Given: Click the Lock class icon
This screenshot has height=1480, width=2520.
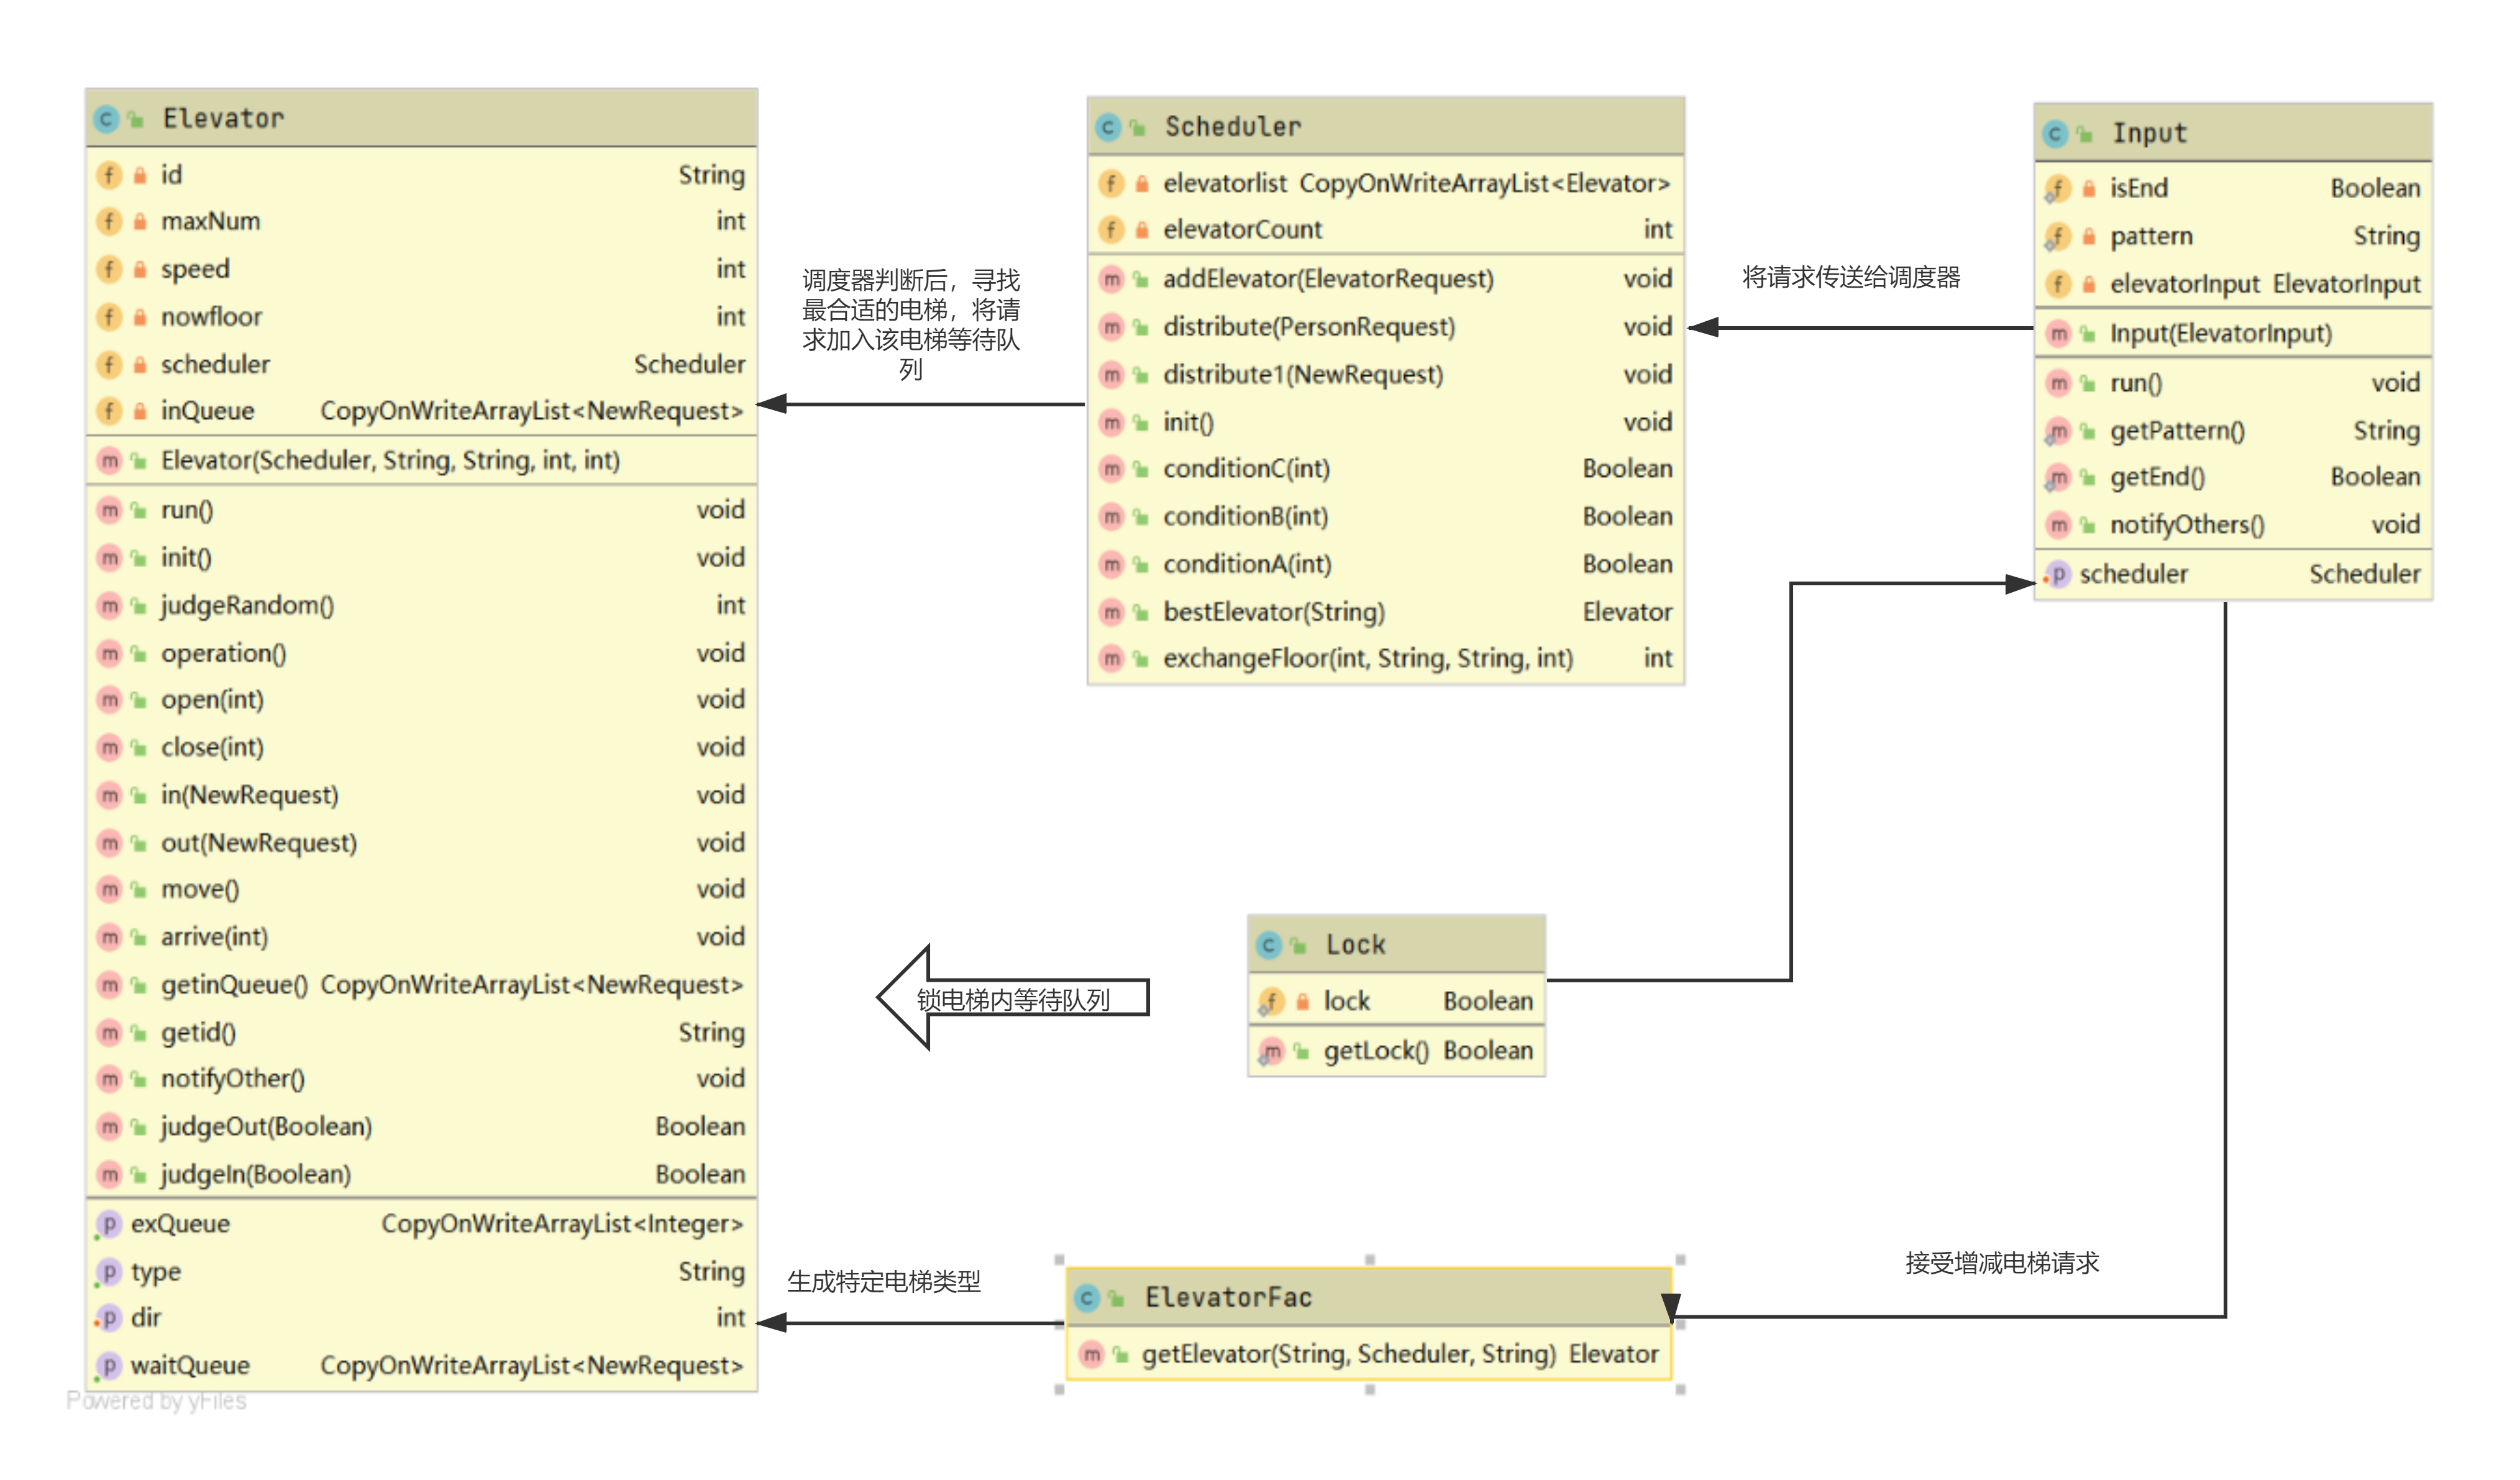Looking at the screenshot, I should [1268, 945].
